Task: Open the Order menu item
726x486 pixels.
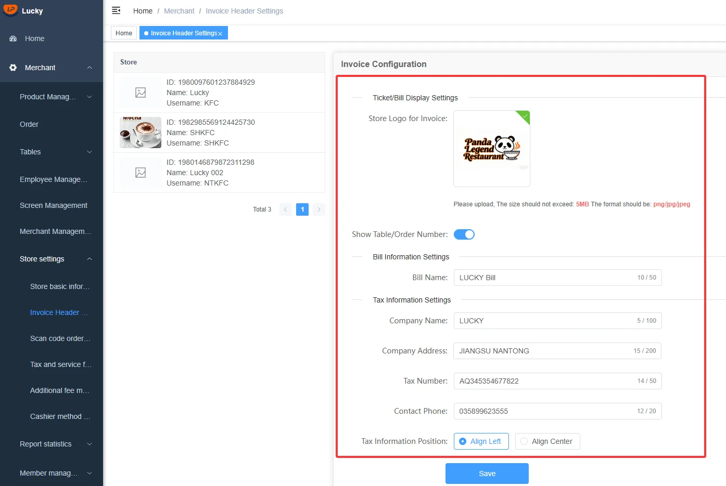Action: pyautogui.click(x=52, y=124)
